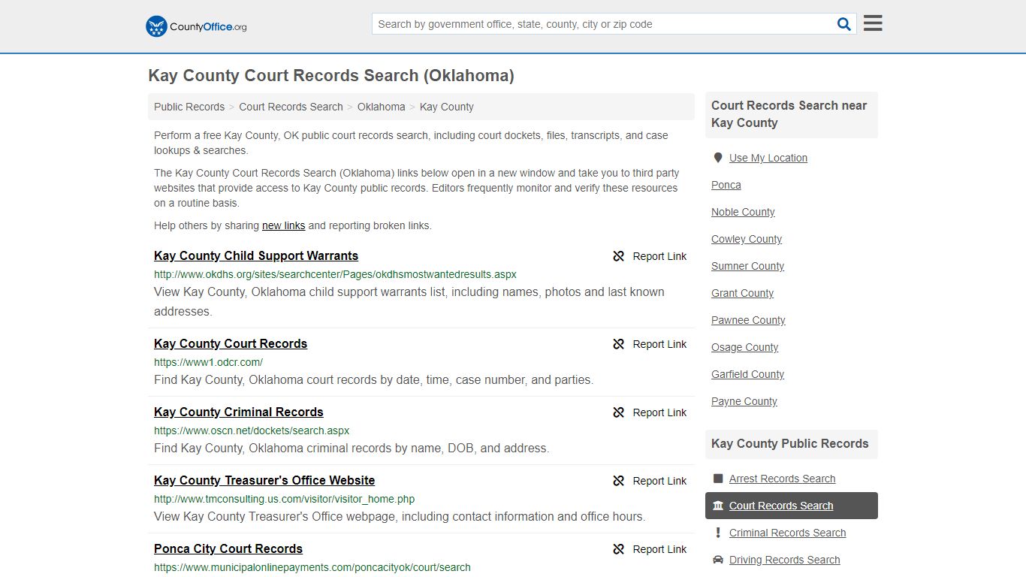The height and width of the screenshot is (577, 1026).
Task: Click broken-link icon for Treasurer's Office Website
Action: (x=619, y=481)
